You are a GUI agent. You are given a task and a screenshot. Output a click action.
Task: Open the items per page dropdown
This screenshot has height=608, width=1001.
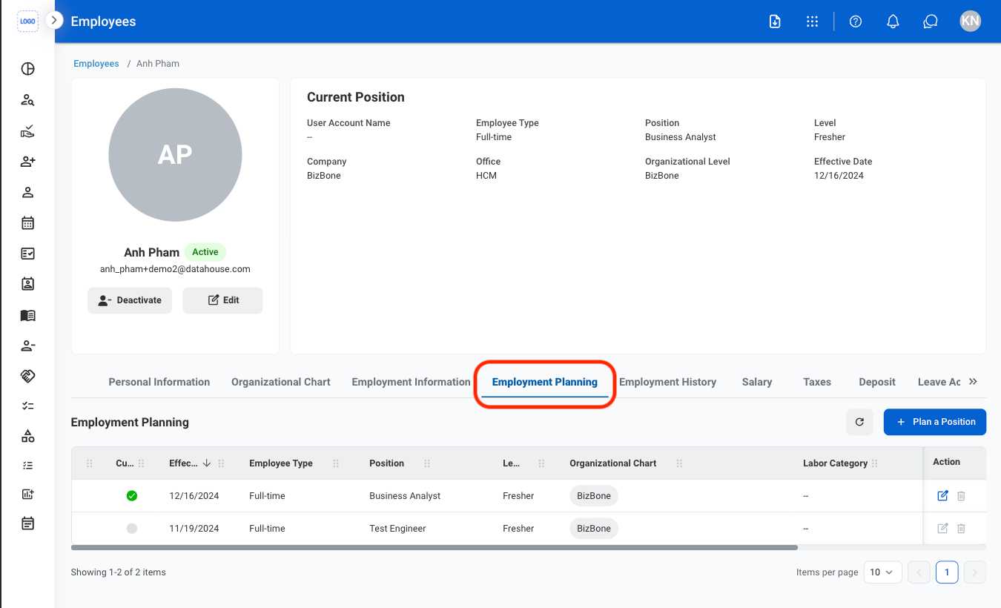point(883,572)
